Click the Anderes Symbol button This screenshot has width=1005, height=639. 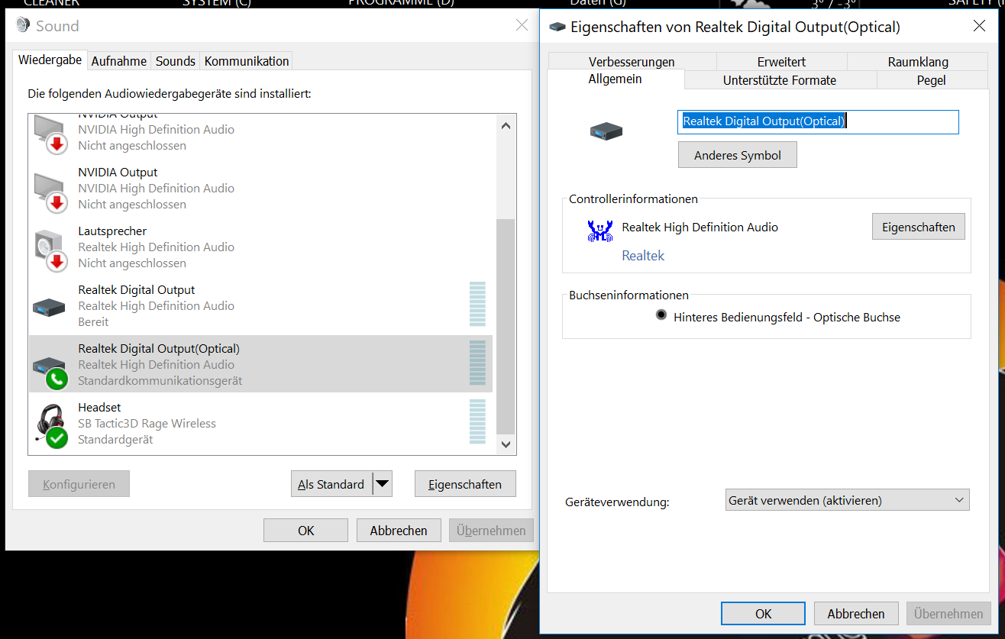[x=738, y=155]
